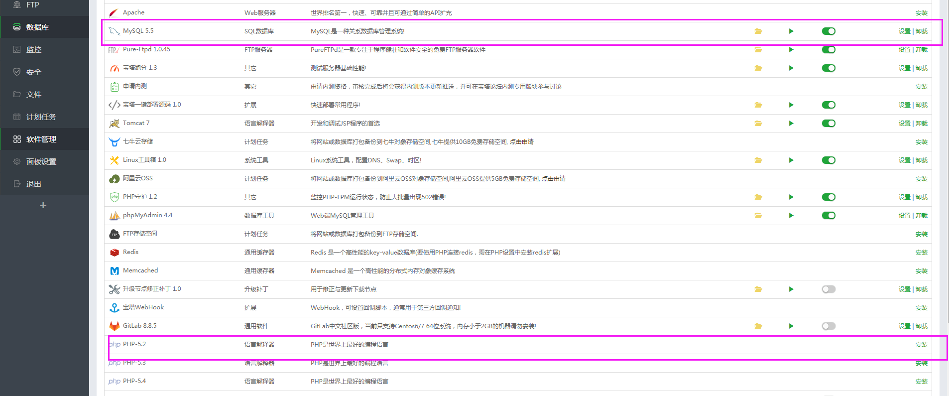Toggle Tomcat 7 switch
Image resolution: width=949 pixels, height=396 pixels.
click(829, 124)
